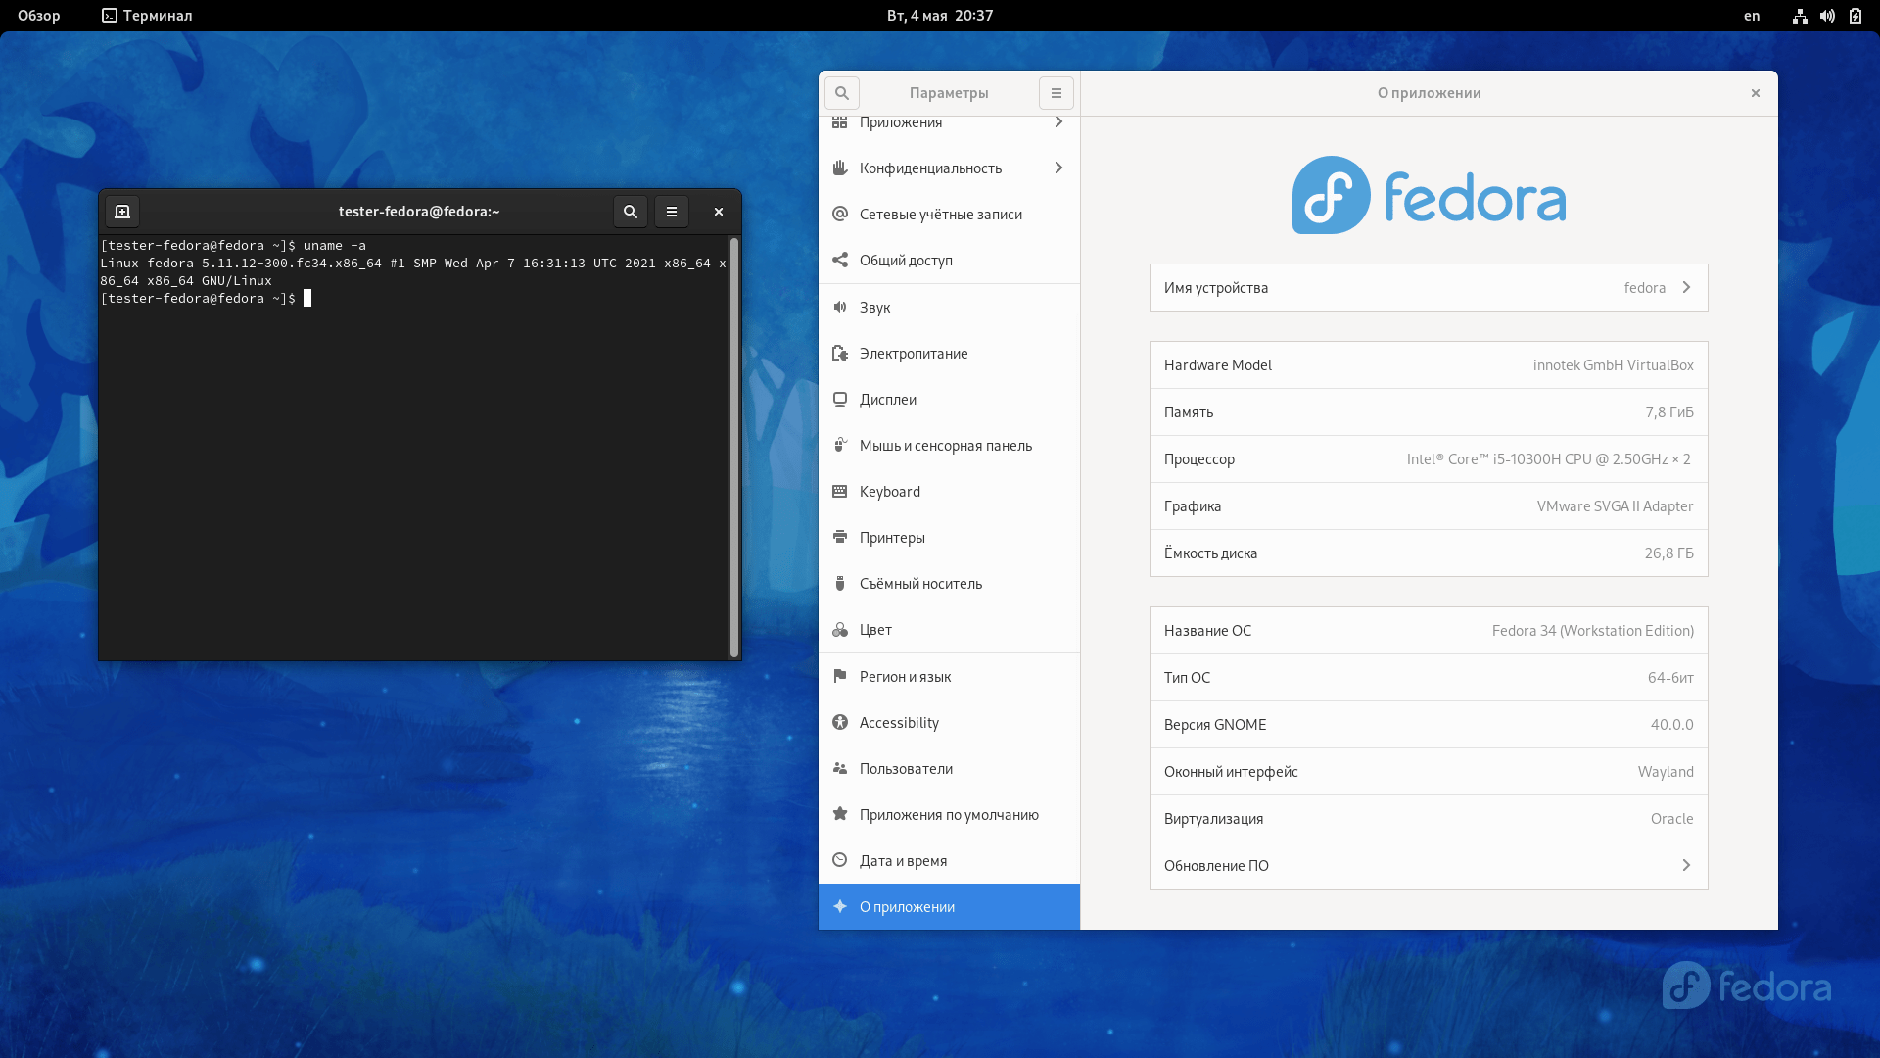Open the terminal hamburger menu
The width and height of the screenshot is (1880, 1058).
[x=671, y=212]
